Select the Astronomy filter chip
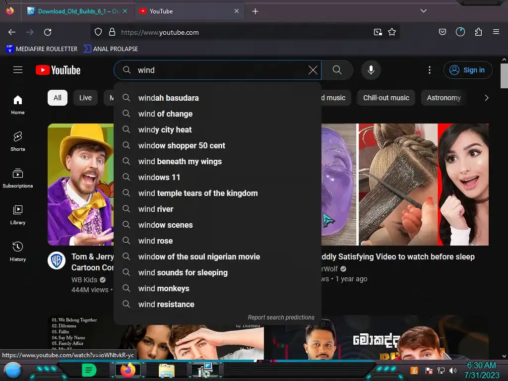The width and height of the screenshot is (508, 381). [444, 98]
